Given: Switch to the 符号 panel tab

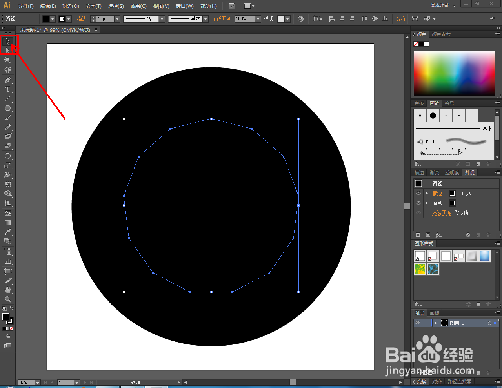Looking at the screenshot, I should (x=449, y=103).
